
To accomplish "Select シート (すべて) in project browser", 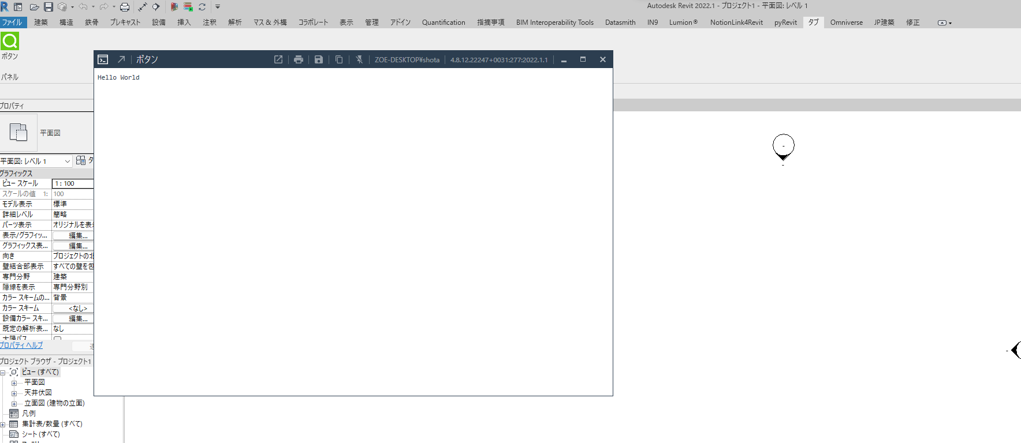I will click(40, 434).
